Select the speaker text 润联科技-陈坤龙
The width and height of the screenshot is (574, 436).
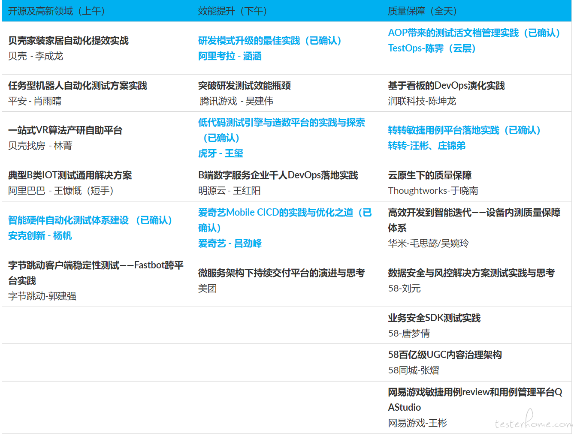click(x=422, y=101)
